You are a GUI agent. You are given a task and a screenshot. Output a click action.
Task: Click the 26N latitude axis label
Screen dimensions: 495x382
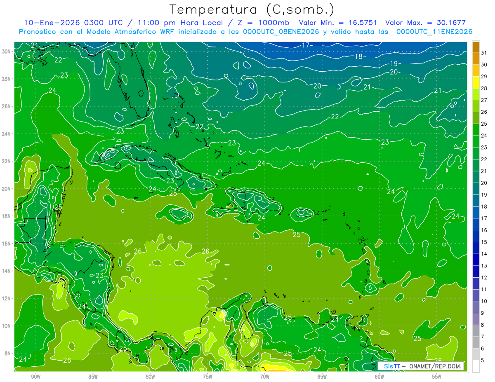[x=6, y=106]
